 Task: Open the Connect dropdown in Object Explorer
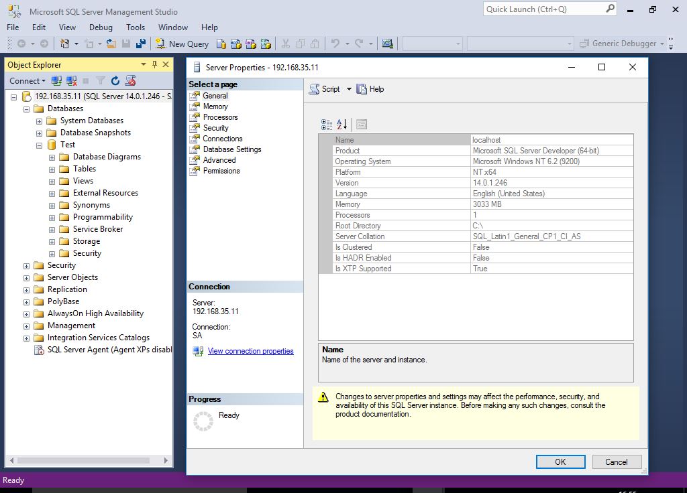pos(28,81)
